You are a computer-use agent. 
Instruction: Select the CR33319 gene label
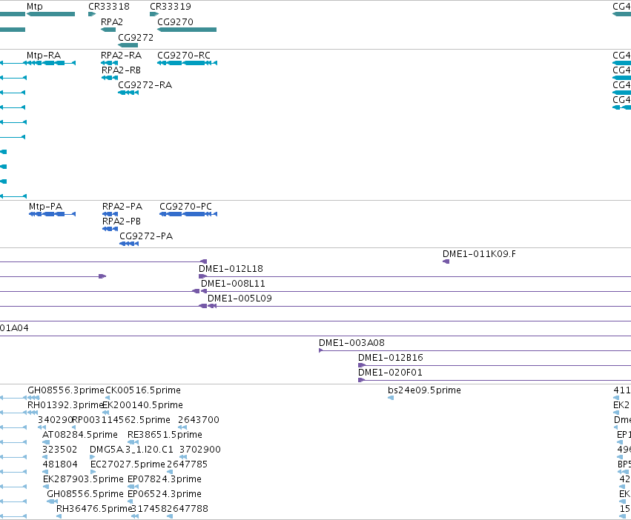[171, 7]
